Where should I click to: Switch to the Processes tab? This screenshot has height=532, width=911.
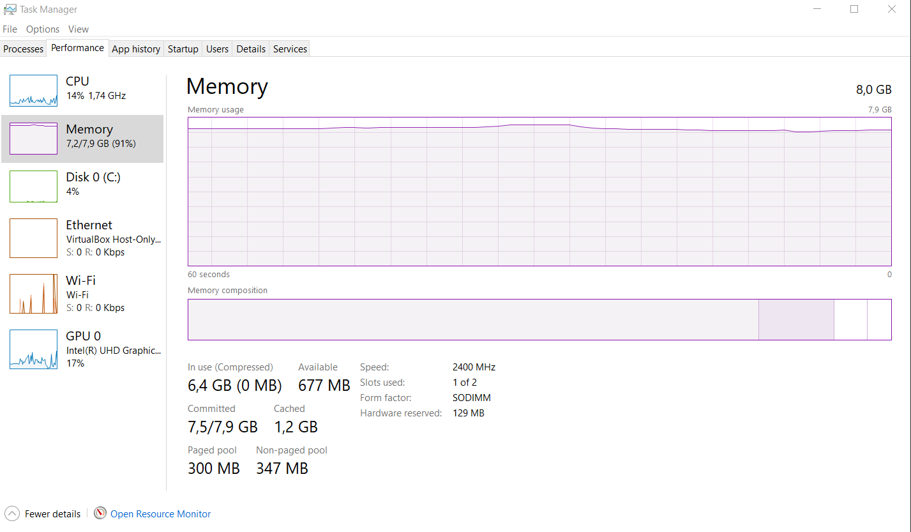click(x=24, y=49)
